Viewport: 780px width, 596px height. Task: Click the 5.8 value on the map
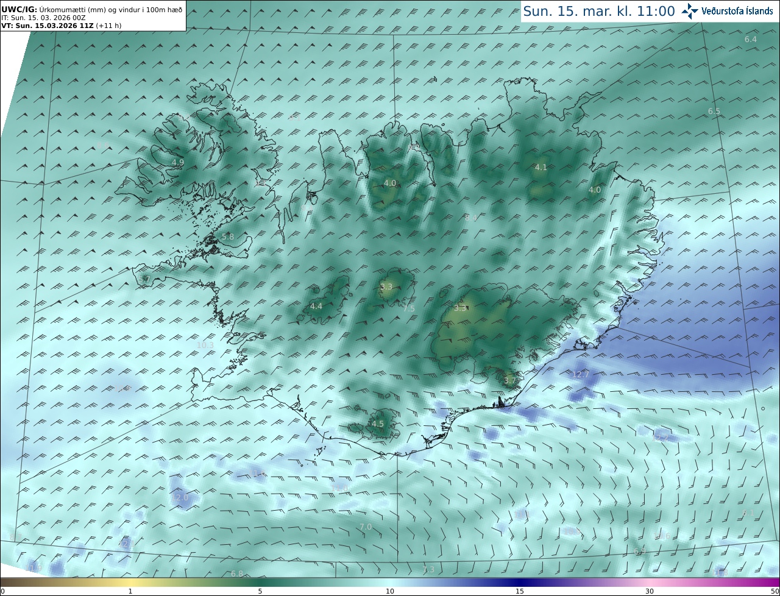[228, 236]
